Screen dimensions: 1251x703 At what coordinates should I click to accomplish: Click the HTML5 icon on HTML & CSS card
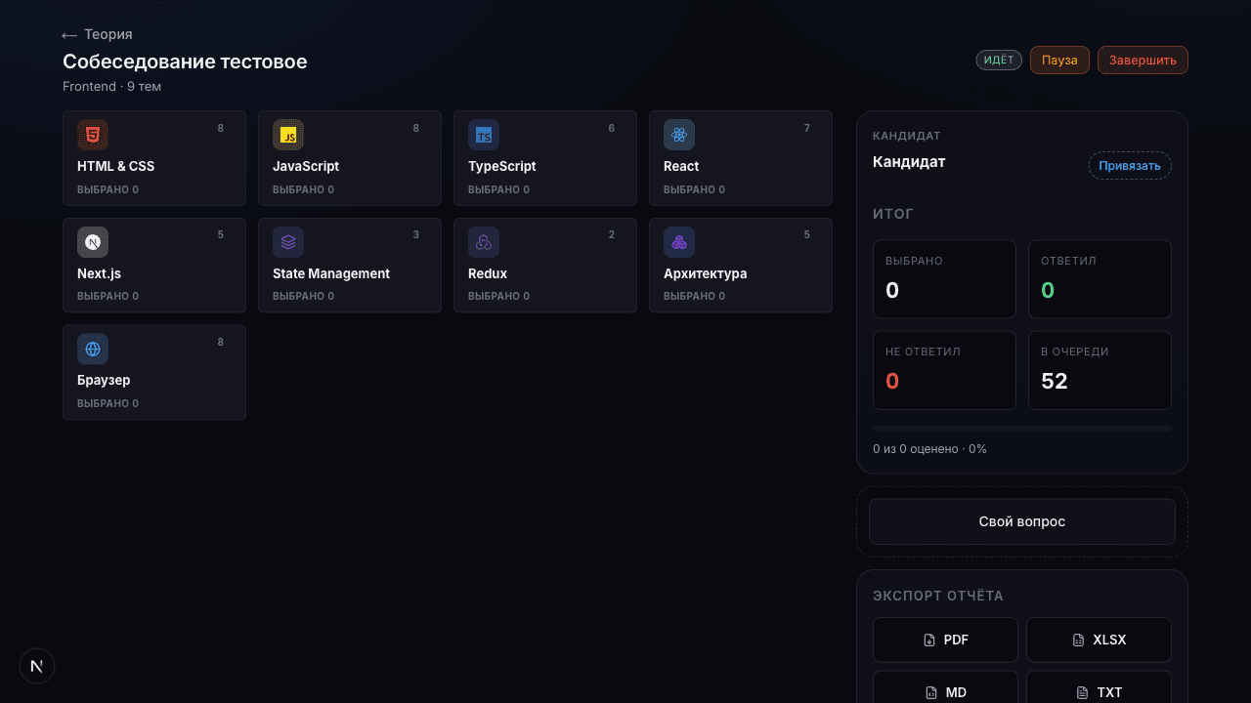click(93, 135)
